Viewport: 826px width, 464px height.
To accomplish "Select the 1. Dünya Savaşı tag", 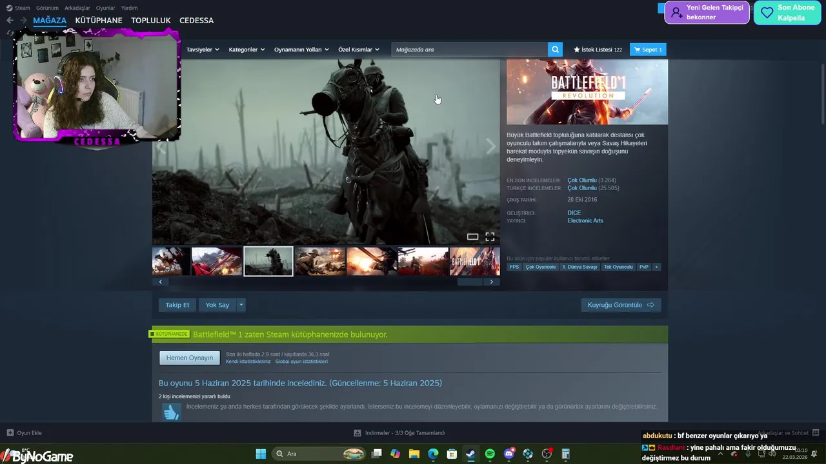I will point(579,267).
